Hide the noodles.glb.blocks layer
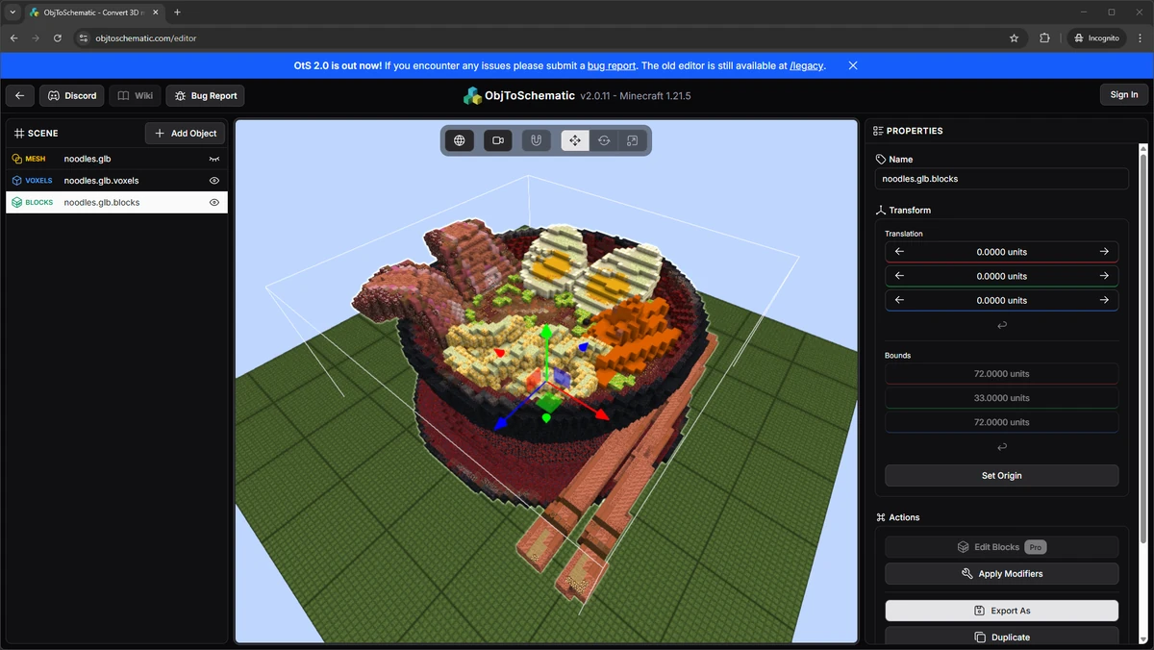 [214, 203]
